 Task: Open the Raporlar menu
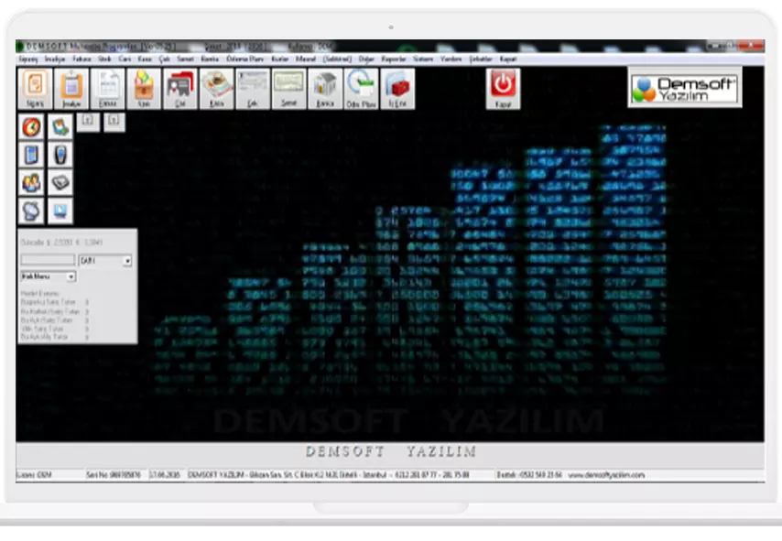click(394, 58)
